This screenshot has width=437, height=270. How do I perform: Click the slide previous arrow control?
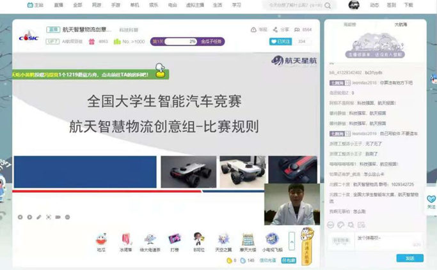click(x=20, y=217)
